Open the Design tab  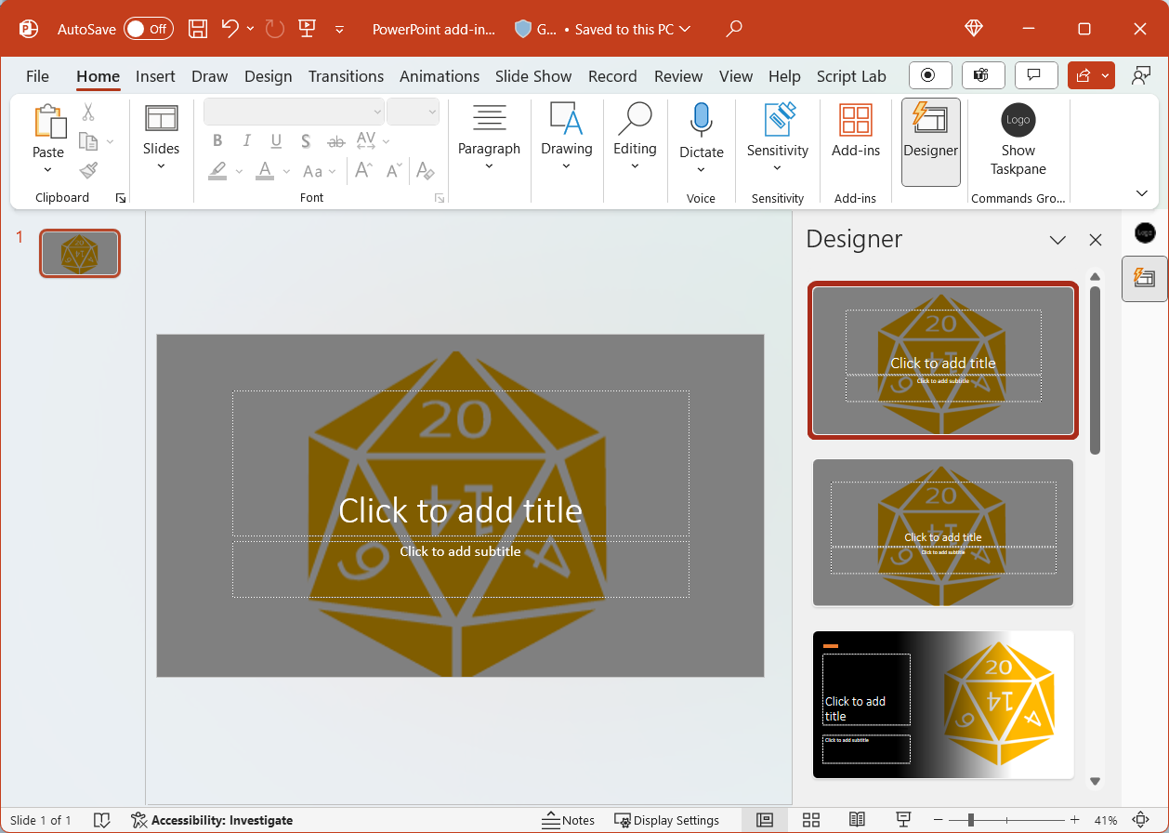coord(269,76)
